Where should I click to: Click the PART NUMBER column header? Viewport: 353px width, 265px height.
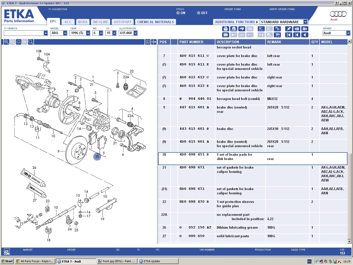pyautogui.click(x=196, y=42)
